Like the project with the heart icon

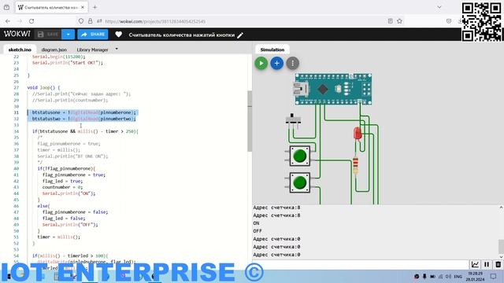(119, 35)
